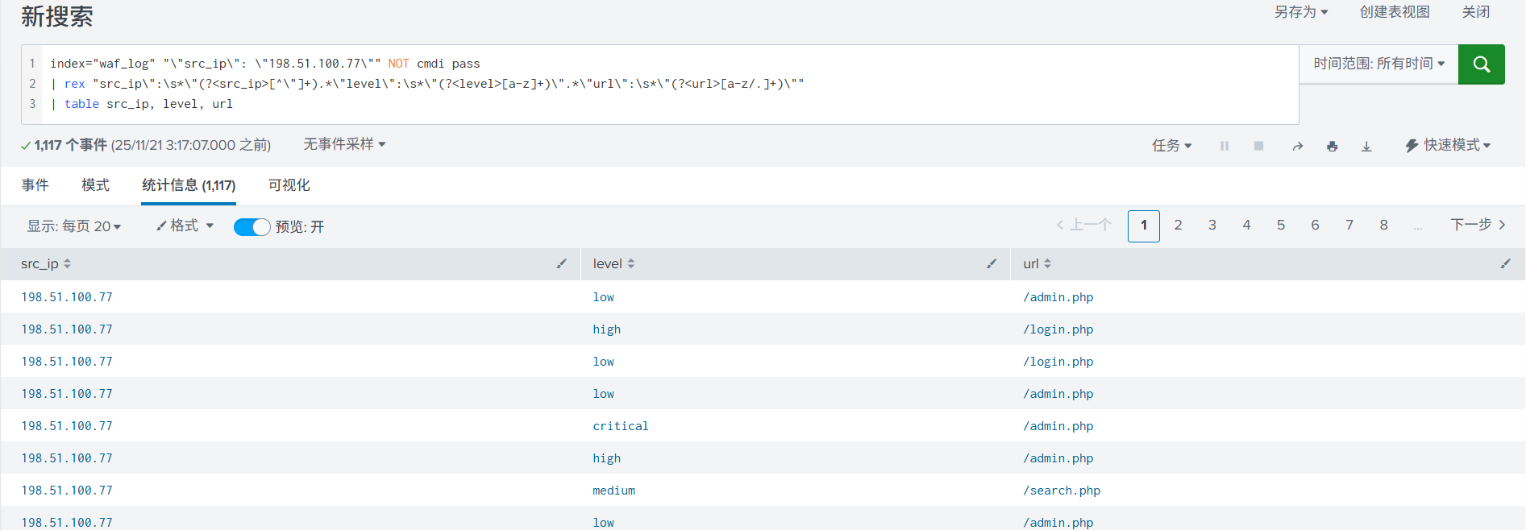Open the search mode dropdown

[1448, 145]
